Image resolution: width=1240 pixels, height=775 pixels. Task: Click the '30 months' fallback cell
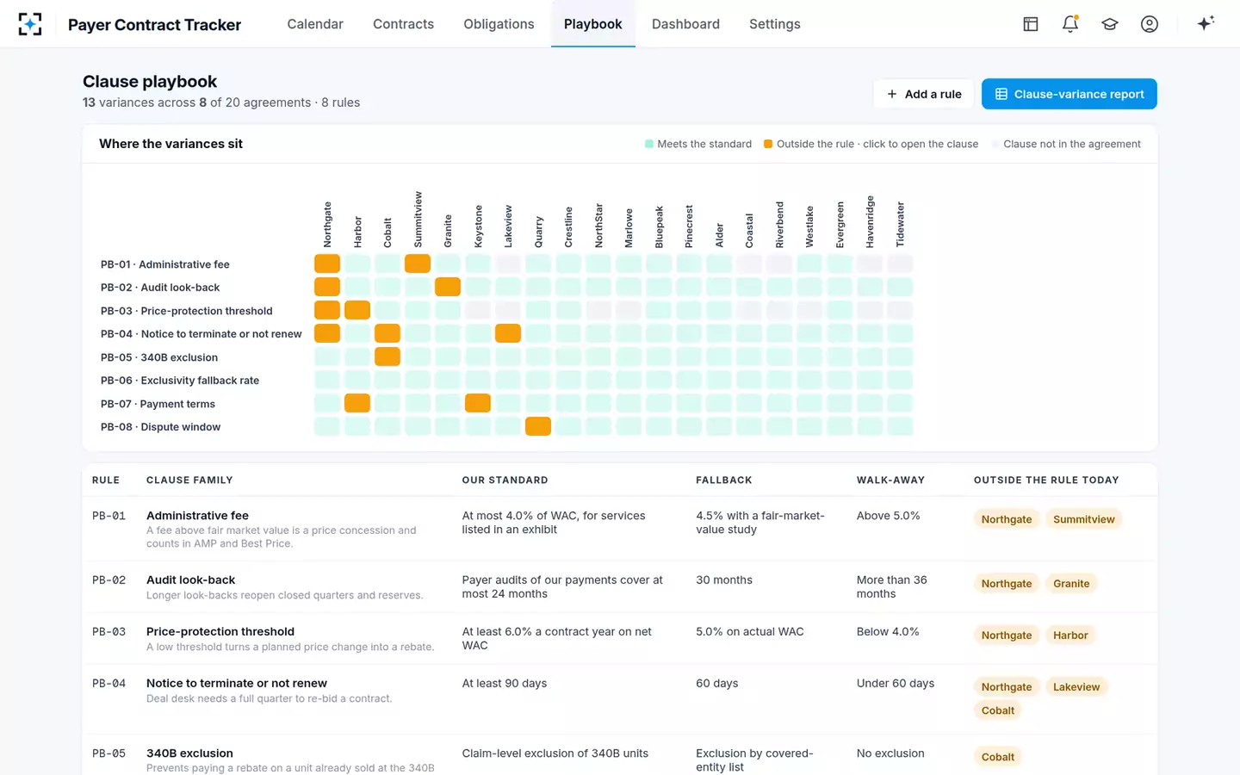coord(724,580)
